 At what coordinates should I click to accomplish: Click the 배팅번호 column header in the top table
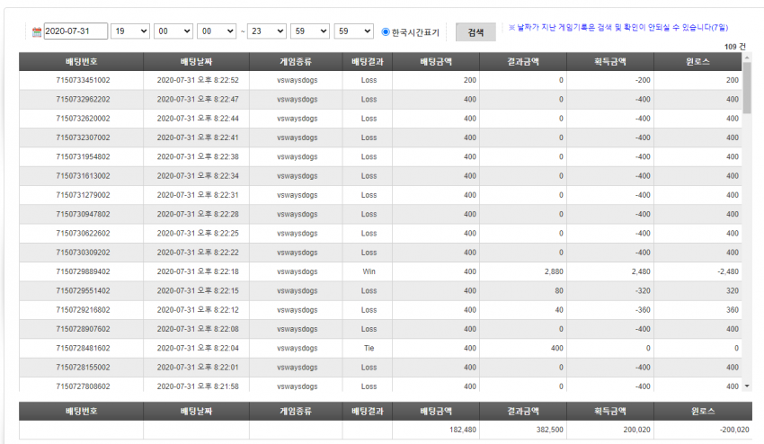coord(82,62)
